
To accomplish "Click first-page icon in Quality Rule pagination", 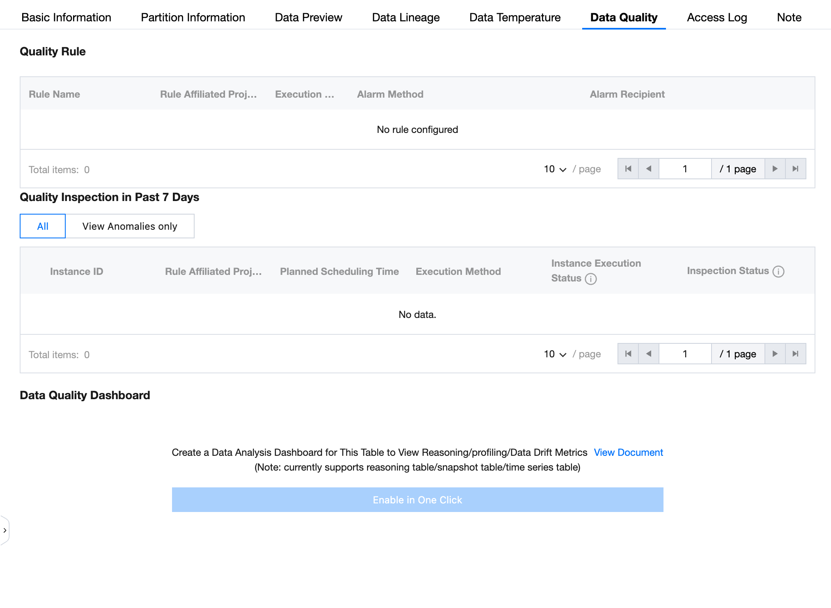I will (x=628, y=169).
